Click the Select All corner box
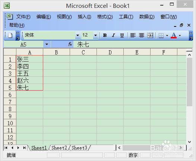196x161 pixels. [10, 52]
